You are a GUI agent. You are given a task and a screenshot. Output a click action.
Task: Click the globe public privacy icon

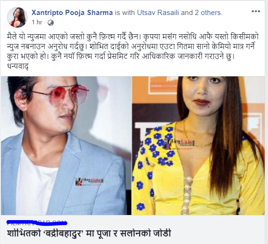pos(50,22)
